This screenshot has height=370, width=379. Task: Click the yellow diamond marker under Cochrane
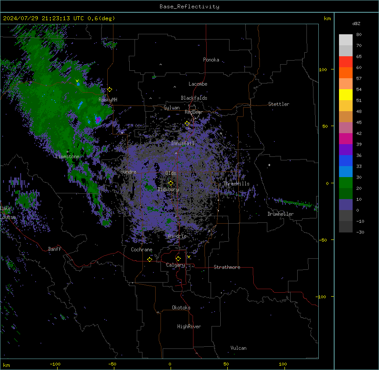pyautogui.click(x=149, y=259)
